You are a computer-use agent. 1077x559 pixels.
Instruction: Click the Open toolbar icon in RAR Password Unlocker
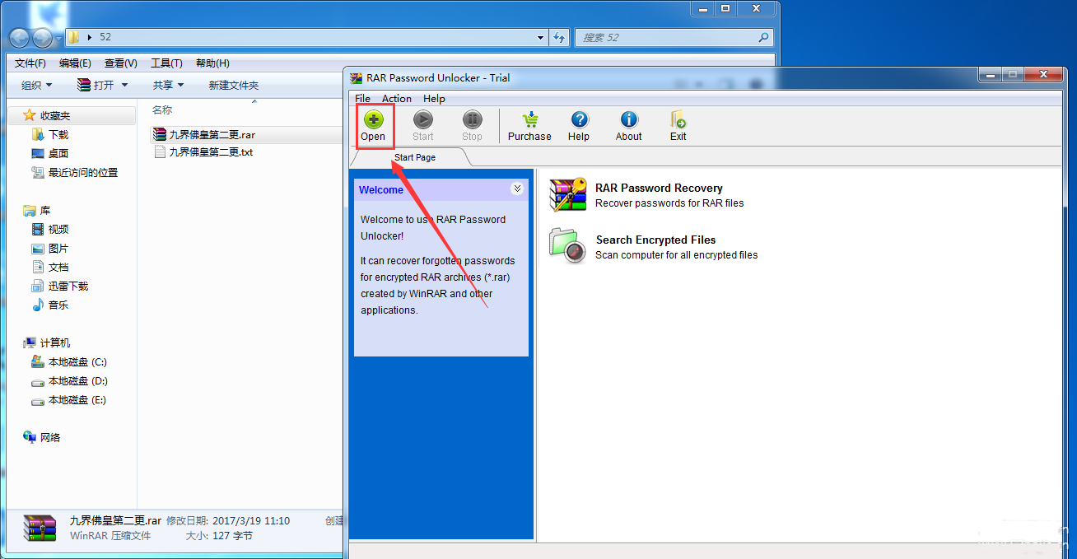[373, 120]
